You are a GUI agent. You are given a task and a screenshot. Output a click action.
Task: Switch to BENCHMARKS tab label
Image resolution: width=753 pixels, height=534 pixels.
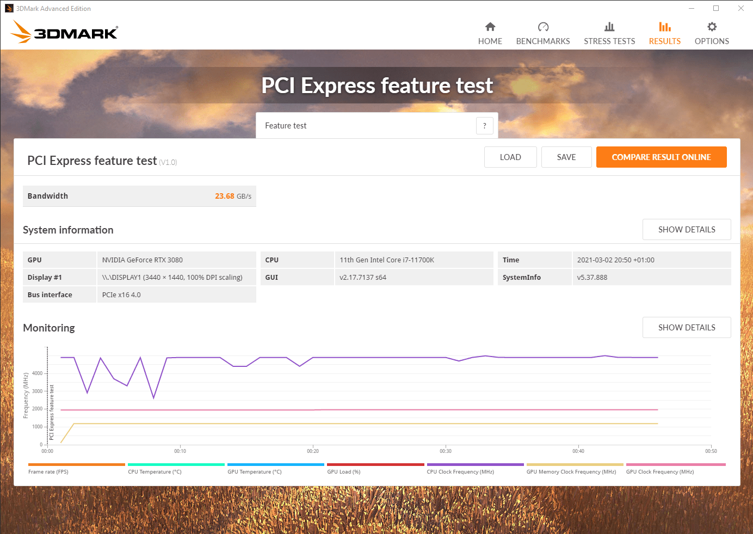tap(543, 41)
